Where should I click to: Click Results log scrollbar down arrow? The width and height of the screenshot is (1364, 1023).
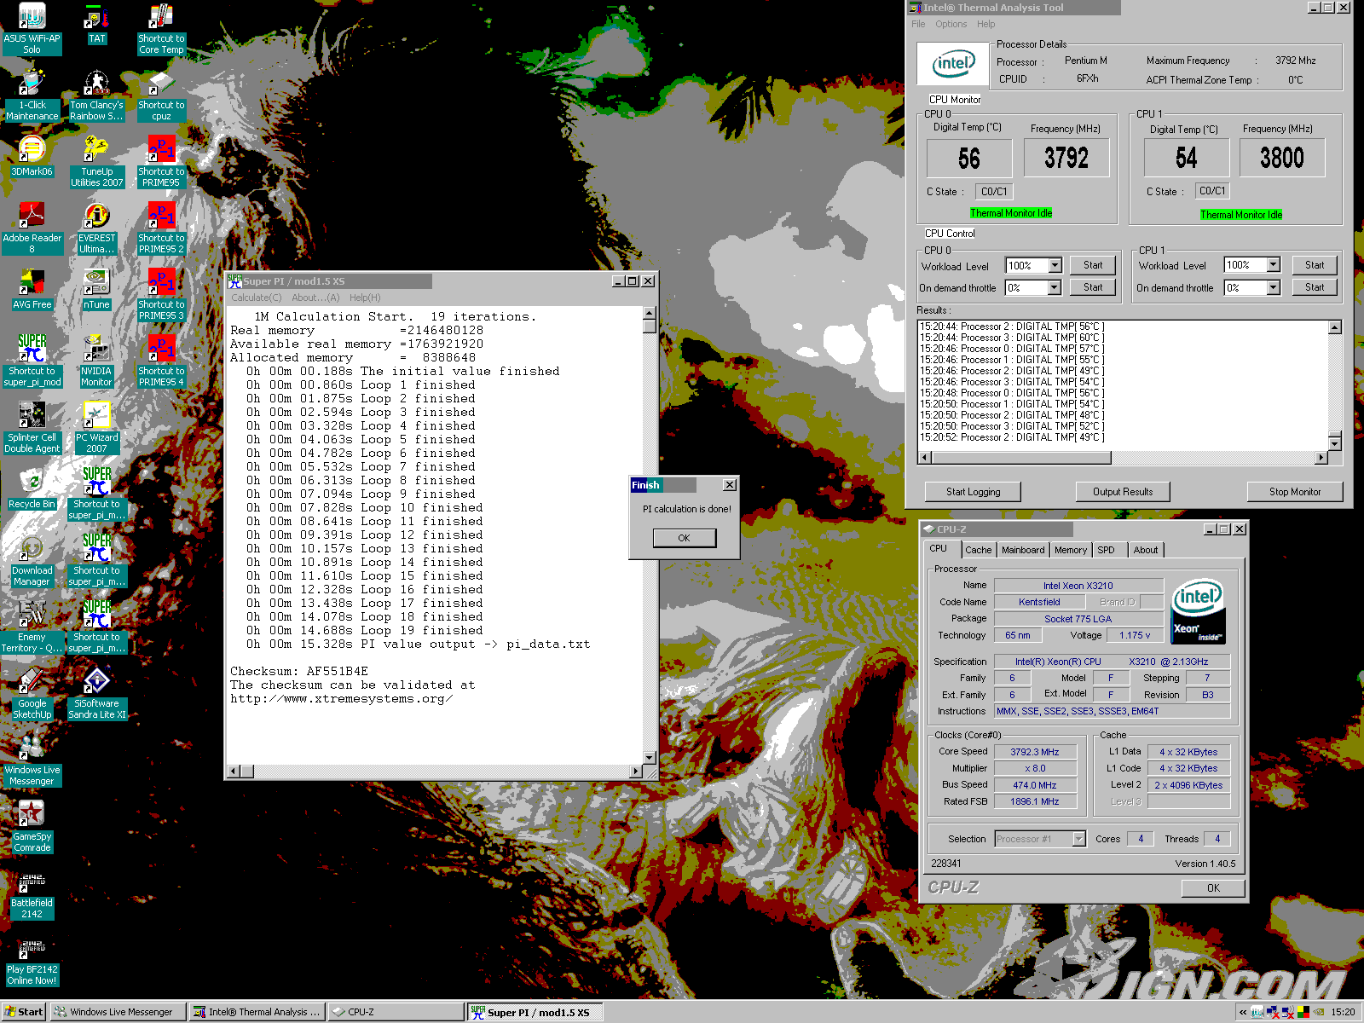pos(1335,443)
